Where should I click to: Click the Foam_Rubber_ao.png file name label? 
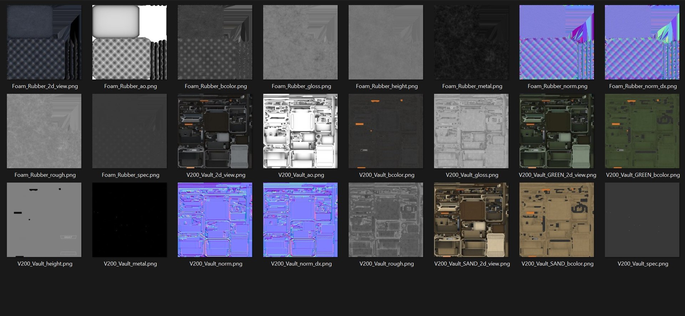click(131, 86)
